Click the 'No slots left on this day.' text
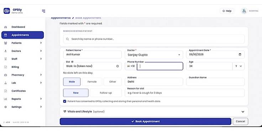Viewport: 262px width, 131px height. [78, 73]
